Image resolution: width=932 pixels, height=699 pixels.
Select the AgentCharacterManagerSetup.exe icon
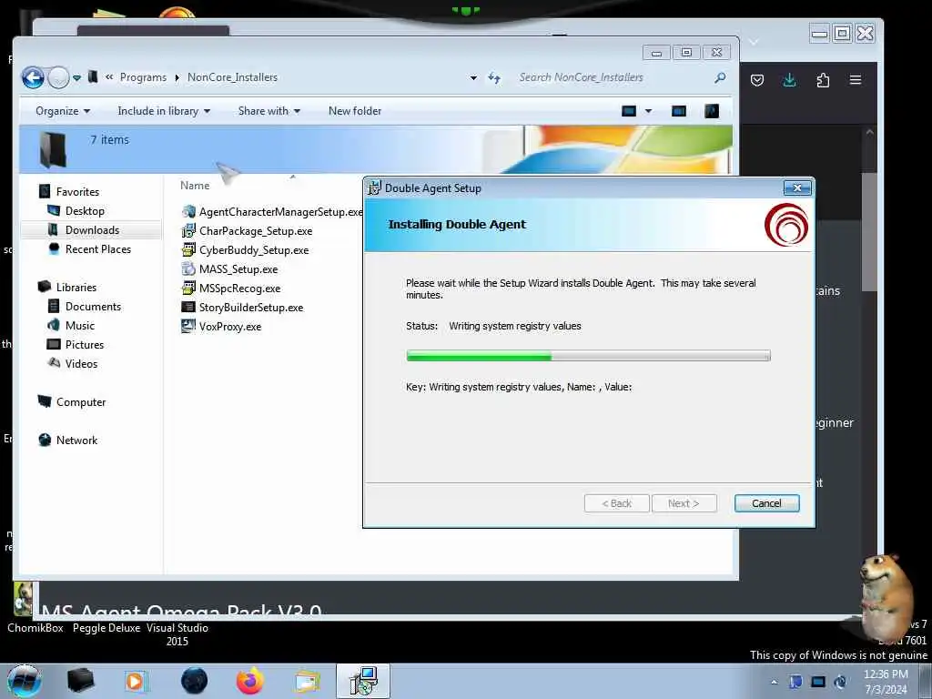189,211
